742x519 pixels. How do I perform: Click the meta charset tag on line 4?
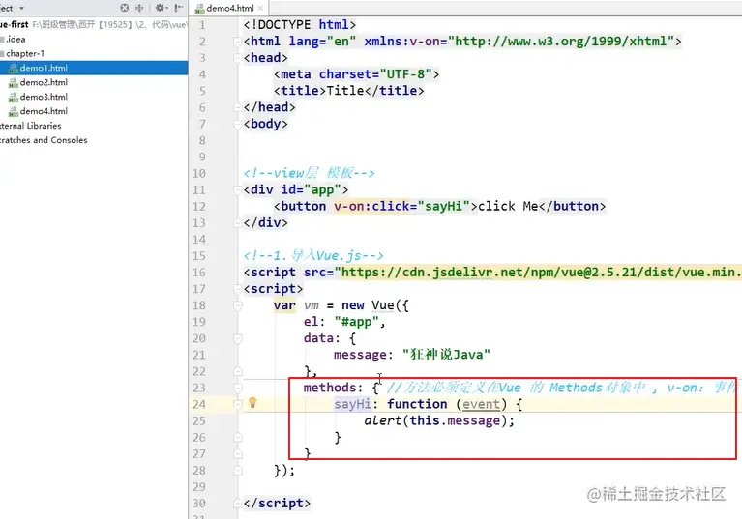coord(356,74)
